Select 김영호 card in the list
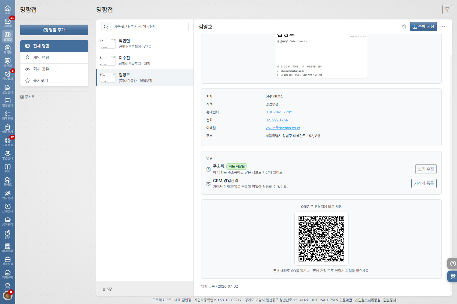Viewport: 457px width, 304px height. click(145, 78)
